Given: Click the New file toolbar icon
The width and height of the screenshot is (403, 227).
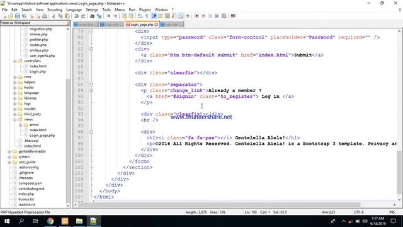Looking at the screenshot, I should pyautogui.click(x=4, y=16).
